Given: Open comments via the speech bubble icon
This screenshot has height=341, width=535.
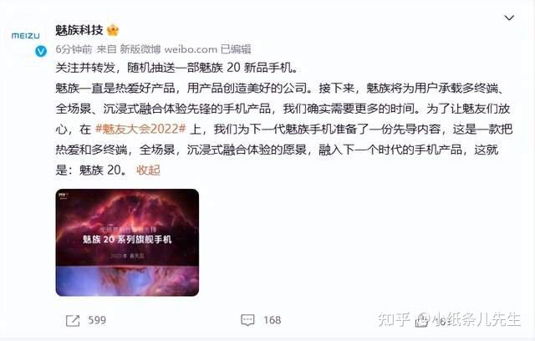Looking at the screenshot, I should pos(247,320).
